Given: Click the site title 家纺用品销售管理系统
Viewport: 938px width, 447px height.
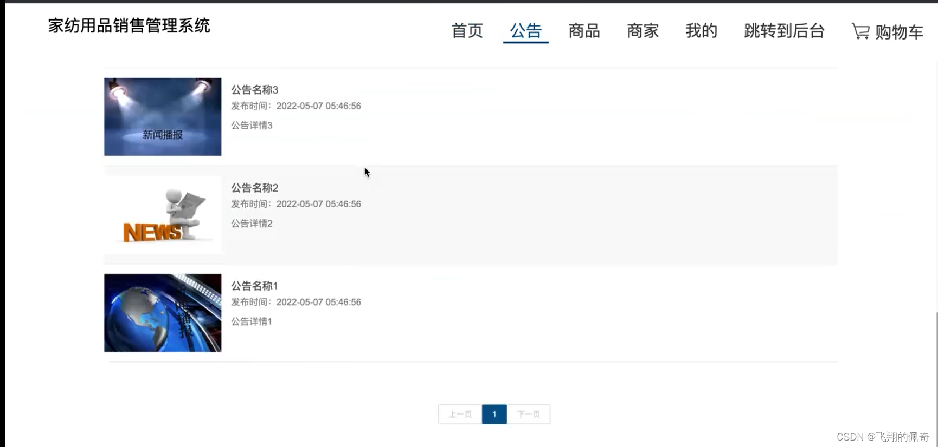Looking at the screenshot, I should (x=129, y=25).
